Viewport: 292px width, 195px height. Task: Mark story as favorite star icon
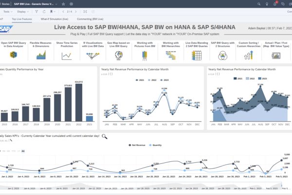(x=63, y=4)
